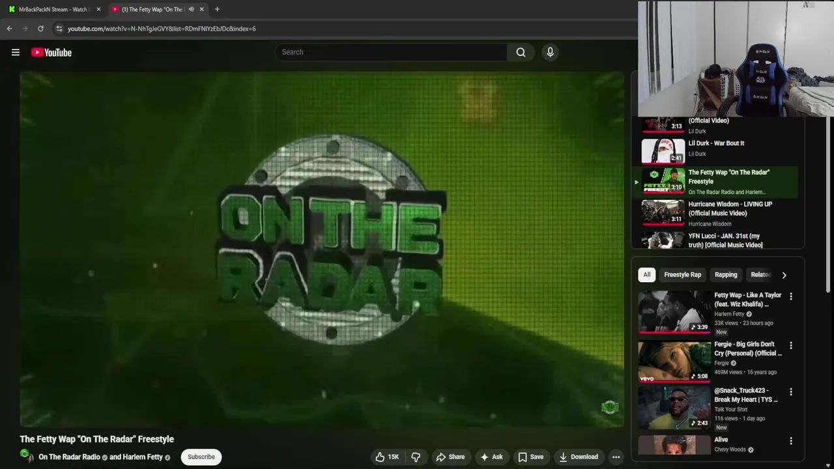Open On The Radar Radio channel link
The image size is (834, 469).
coord(69,457)
